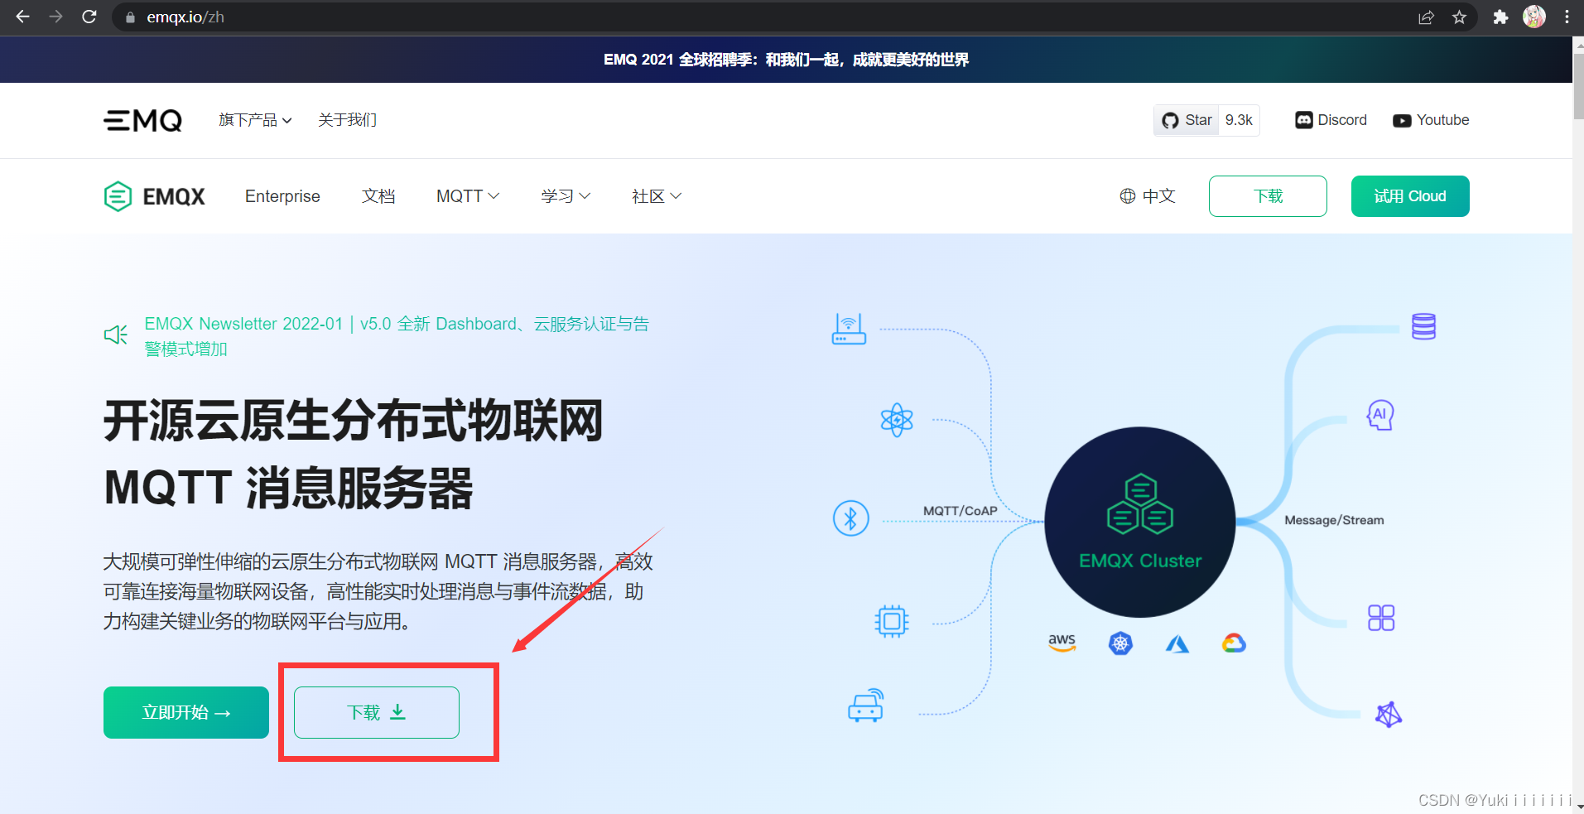Click the Azure logo
1584x814 pixels.
point(1177,643)
